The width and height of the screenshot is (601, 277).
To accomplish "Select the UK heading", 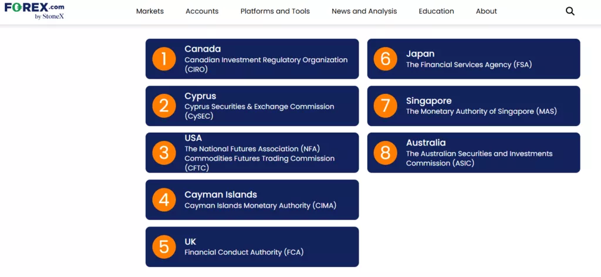I will [190, 242].
